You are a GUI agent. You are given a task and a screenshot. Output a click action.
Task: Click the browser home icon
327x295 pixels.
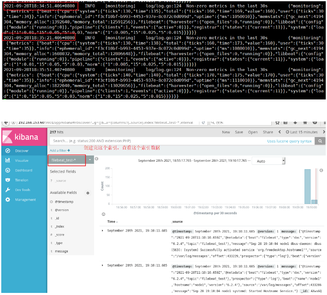[305, 122]
